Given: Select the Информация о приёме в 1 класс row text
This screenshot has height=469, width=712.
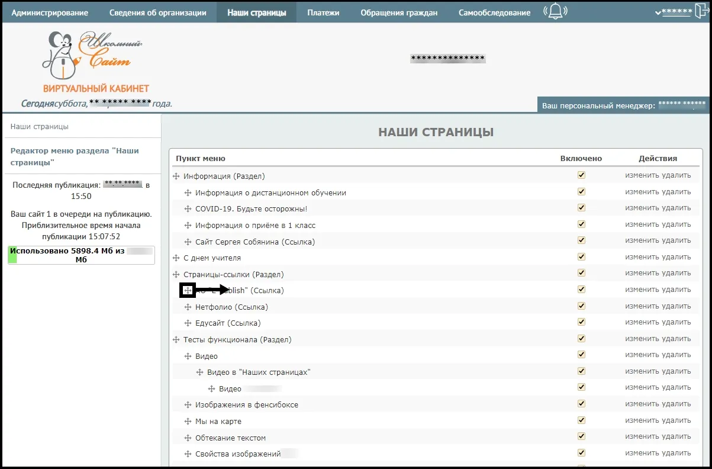Looking at the screenshot, I should pos(255,226).
